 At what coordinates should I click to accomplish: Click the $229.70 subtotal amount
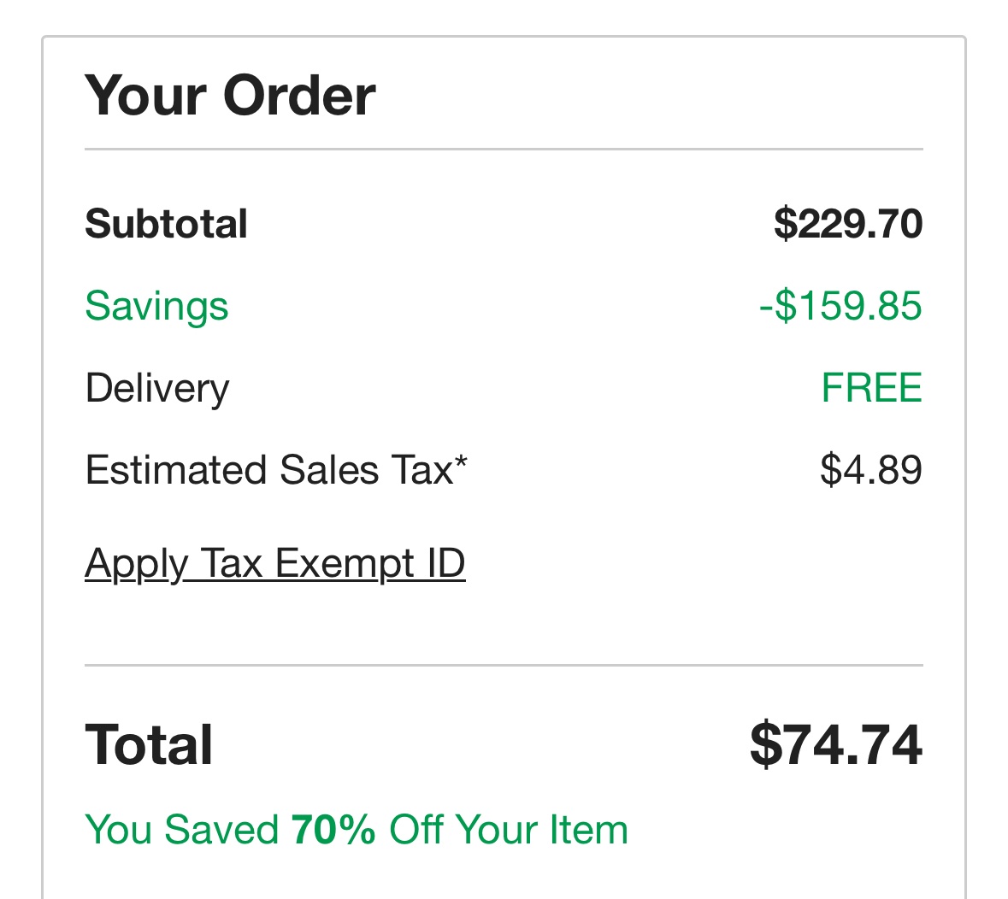pyautogui.click(x=847, y=224)
